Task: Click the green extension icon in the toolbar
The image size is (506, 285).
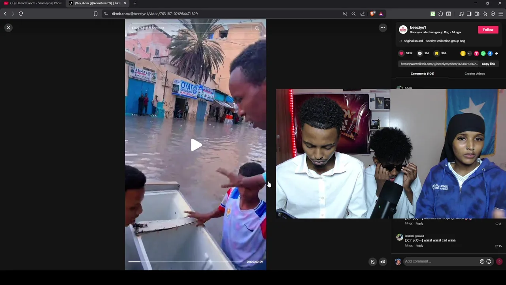Action: (433, 14)
